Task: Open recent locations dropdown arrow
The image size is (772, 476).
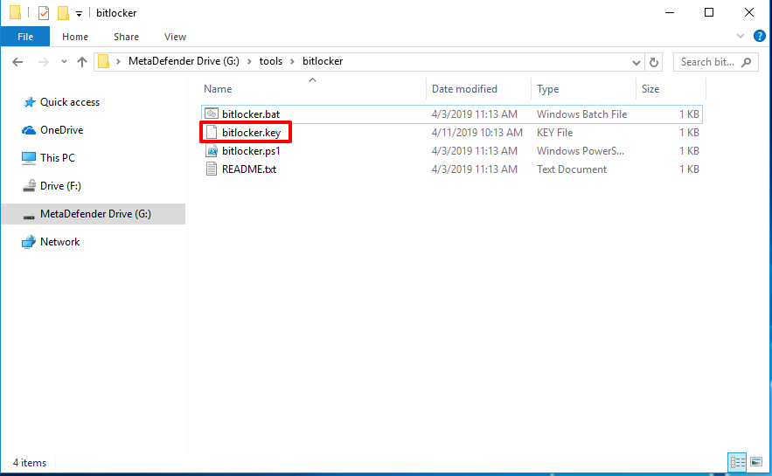Action: click(64, 62)
